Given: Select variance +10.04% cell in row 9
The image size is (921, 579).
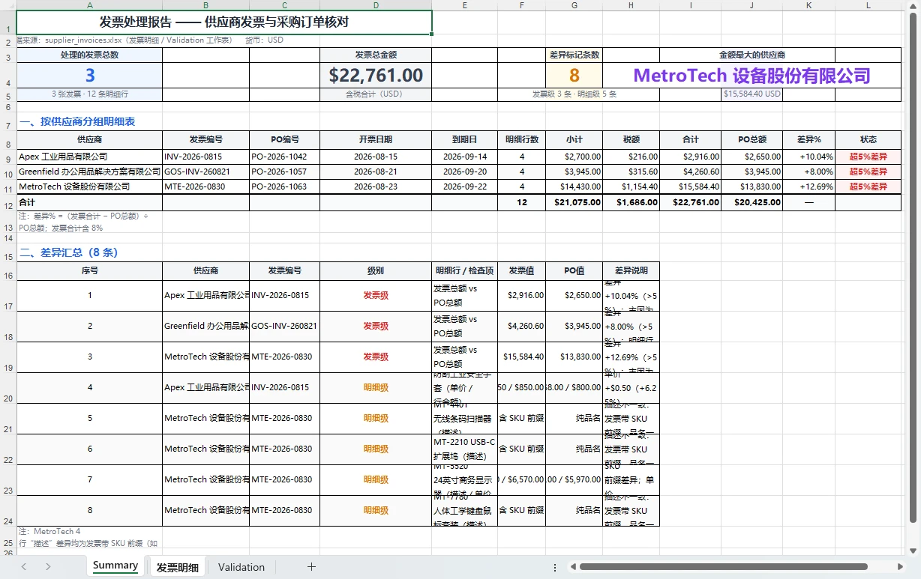Looking at the screenshot, I should [808, 157].
